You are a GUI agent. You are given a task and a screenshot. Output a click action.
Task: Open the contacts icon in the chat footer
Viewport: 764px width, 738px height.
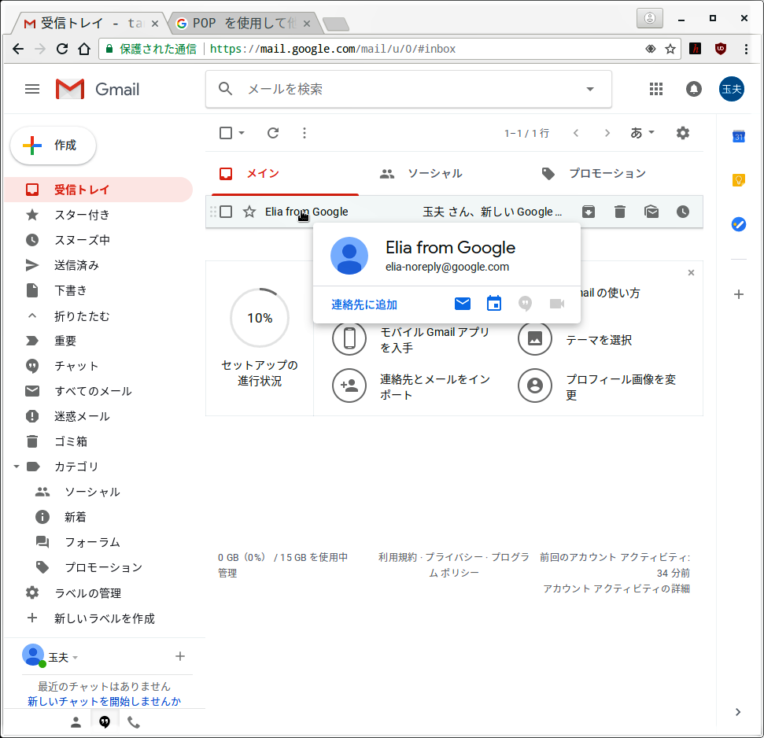click(76, 722)
